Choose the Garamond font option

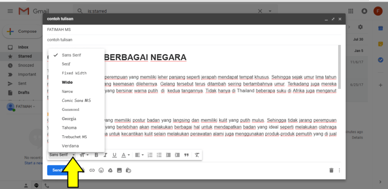[x=77, y=110]
